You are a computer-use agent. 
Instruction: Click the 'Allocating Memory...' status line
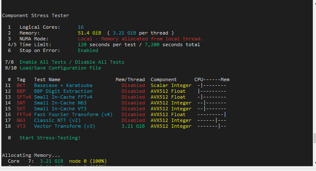(x=31, y=156)
